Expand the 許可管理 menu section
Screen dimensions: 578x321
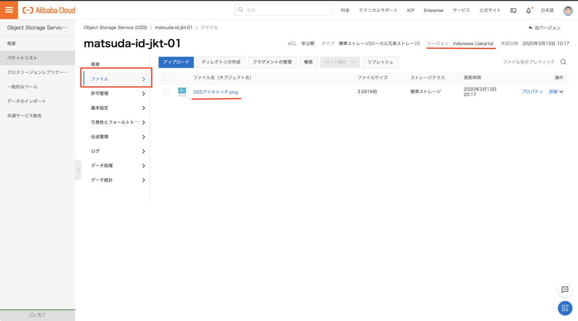(x=118, y=93)
